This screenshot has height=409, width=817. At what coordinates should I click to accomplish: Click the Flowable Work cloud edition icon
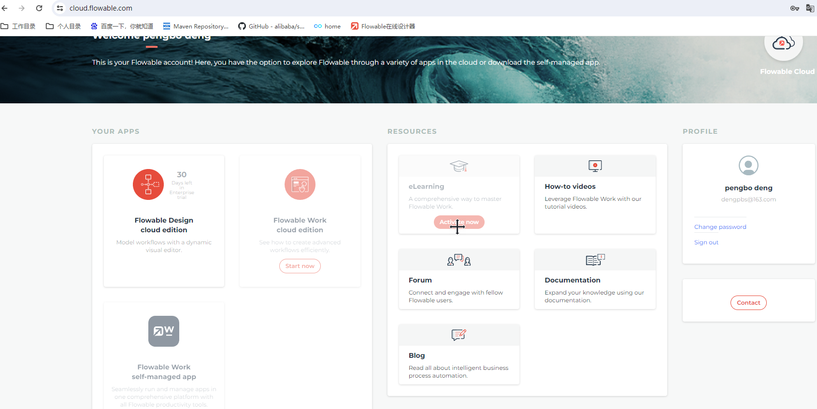[300, 184]
